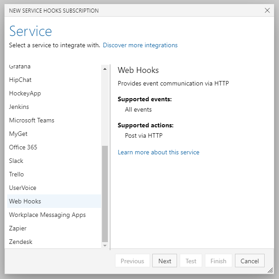The height and width of the screenshot is (279, 279).
Task: Select UserVoice in the list
Action: click(x=54, y=188)
